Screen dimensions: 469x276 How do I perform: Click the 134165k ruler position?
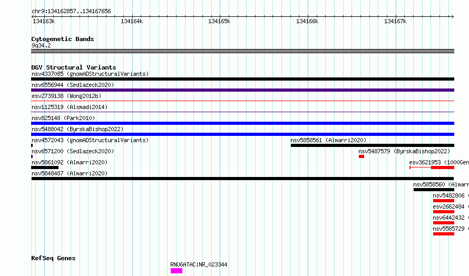pyautogui.click(x=219, y=21)
